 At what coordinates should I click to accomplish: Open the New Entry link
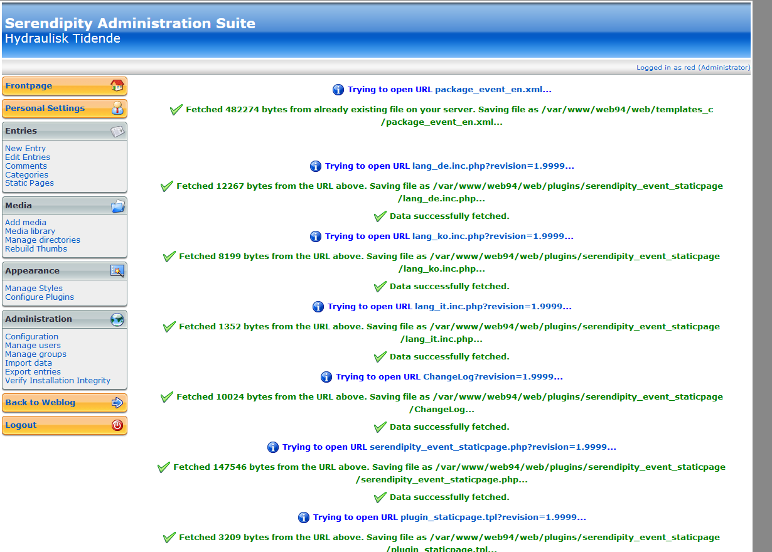pos(25,149)
